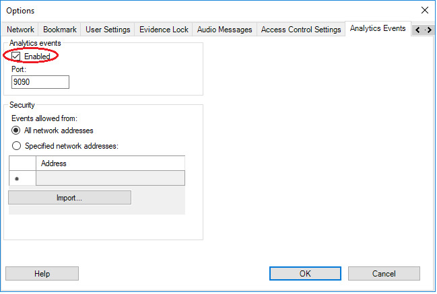Click the Address column header

110,163
